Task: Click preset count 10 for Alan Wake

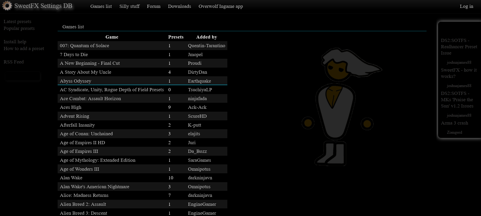Action: click(171, 178)
